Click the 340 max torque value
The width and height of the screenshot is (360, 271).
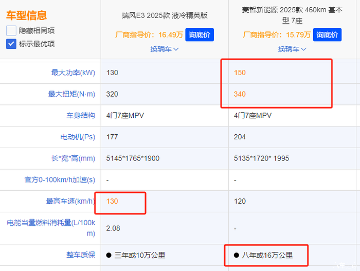(240, 94)
